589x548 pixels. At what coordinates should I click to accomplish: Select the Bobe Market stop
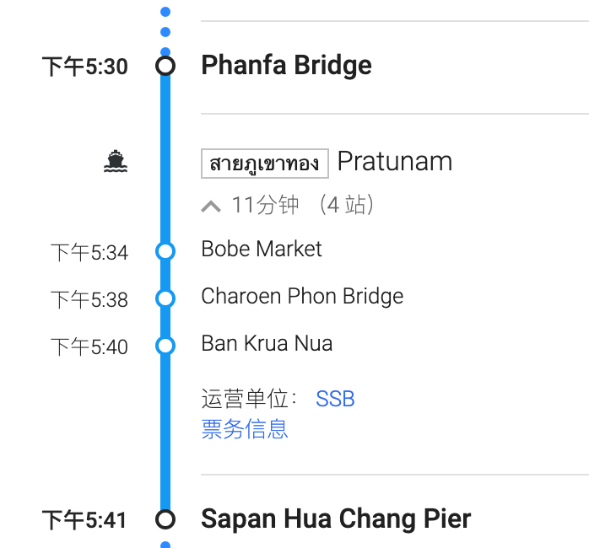coord(262,249)
